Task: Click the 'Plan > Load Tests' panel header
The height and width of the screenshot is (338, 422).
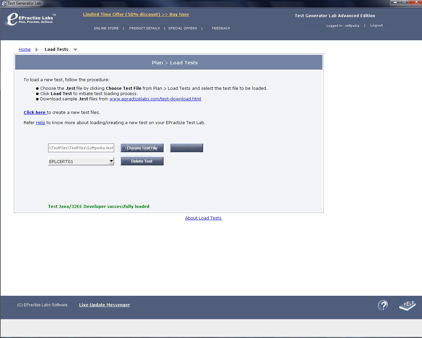Action: point(169,62)
